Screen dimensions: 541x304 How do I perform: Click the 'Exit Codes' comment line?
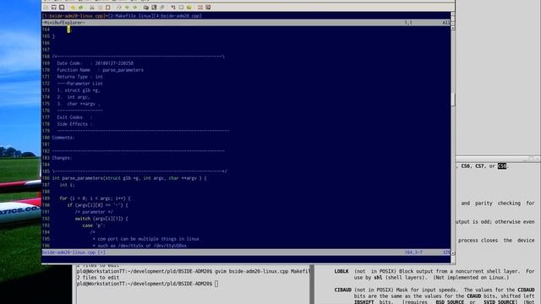point(74,117)
